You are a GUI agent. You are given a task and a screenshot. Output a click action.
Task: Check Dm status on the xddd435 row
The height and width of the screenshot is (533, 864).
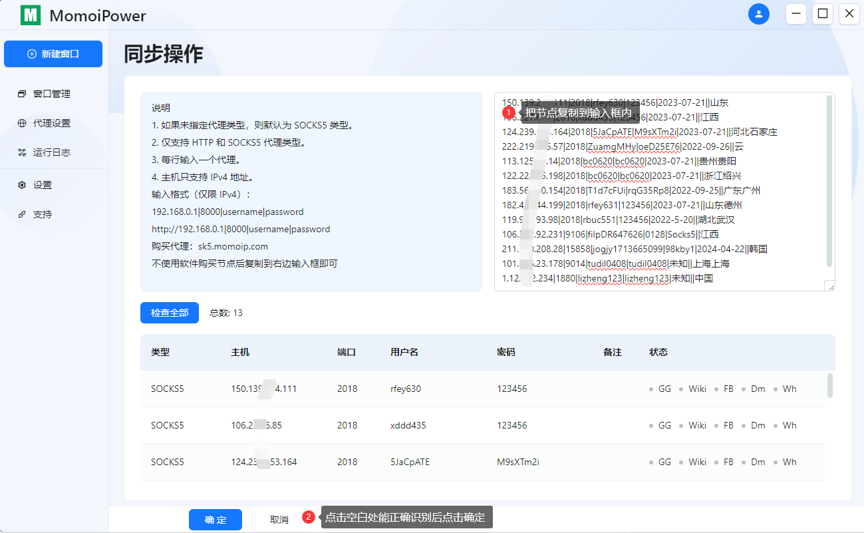click(758, 425)
